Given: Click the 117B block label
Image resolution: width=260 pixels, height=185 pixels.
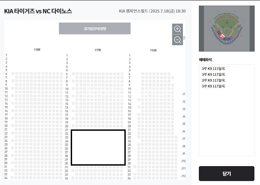Looking at the screenshot, I should click(x=98, y=50).
